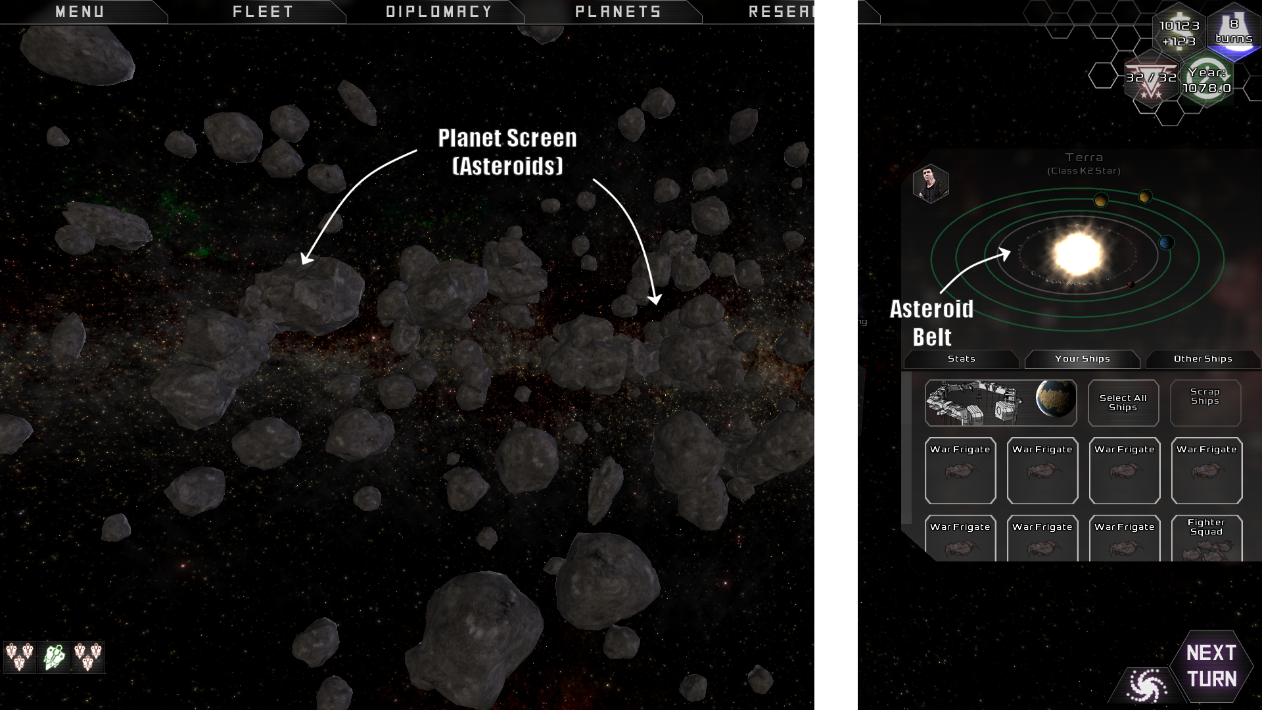The height and width of the screenshot is (710, 1262).
Task: Click the first fleet unit icon bottom left
Action: pyautogui.click(x=19, y=656)
